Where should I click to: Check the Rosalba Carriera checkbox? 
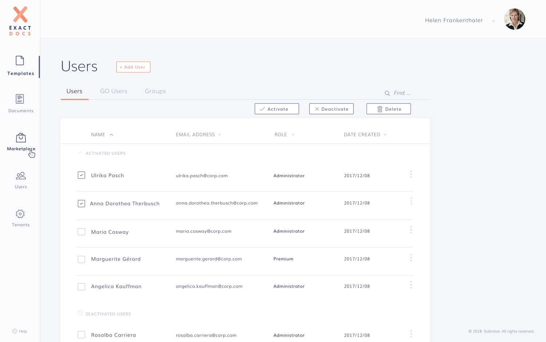82,335
